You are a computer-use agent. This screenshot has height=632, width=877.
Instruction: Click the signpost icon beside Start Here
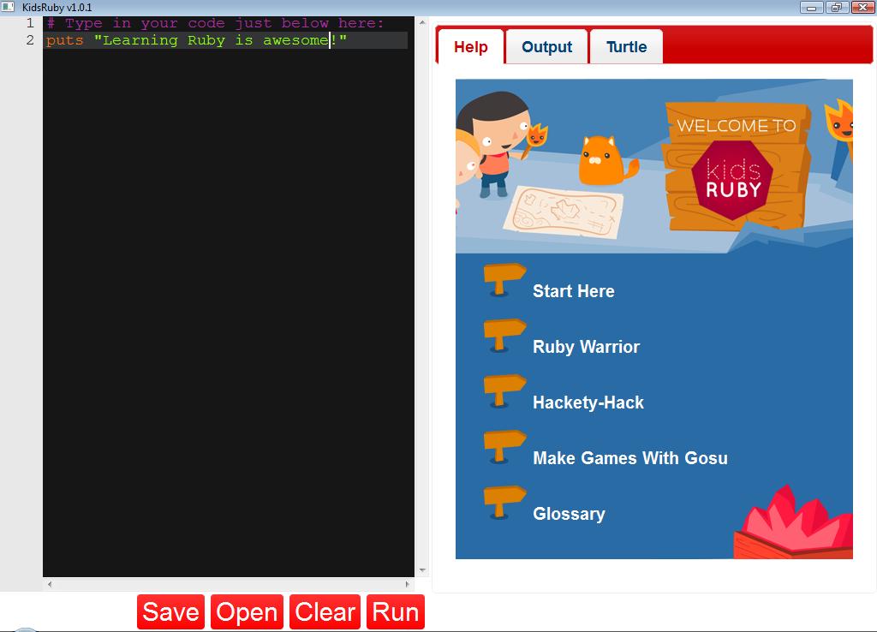(x=504, y=280)
